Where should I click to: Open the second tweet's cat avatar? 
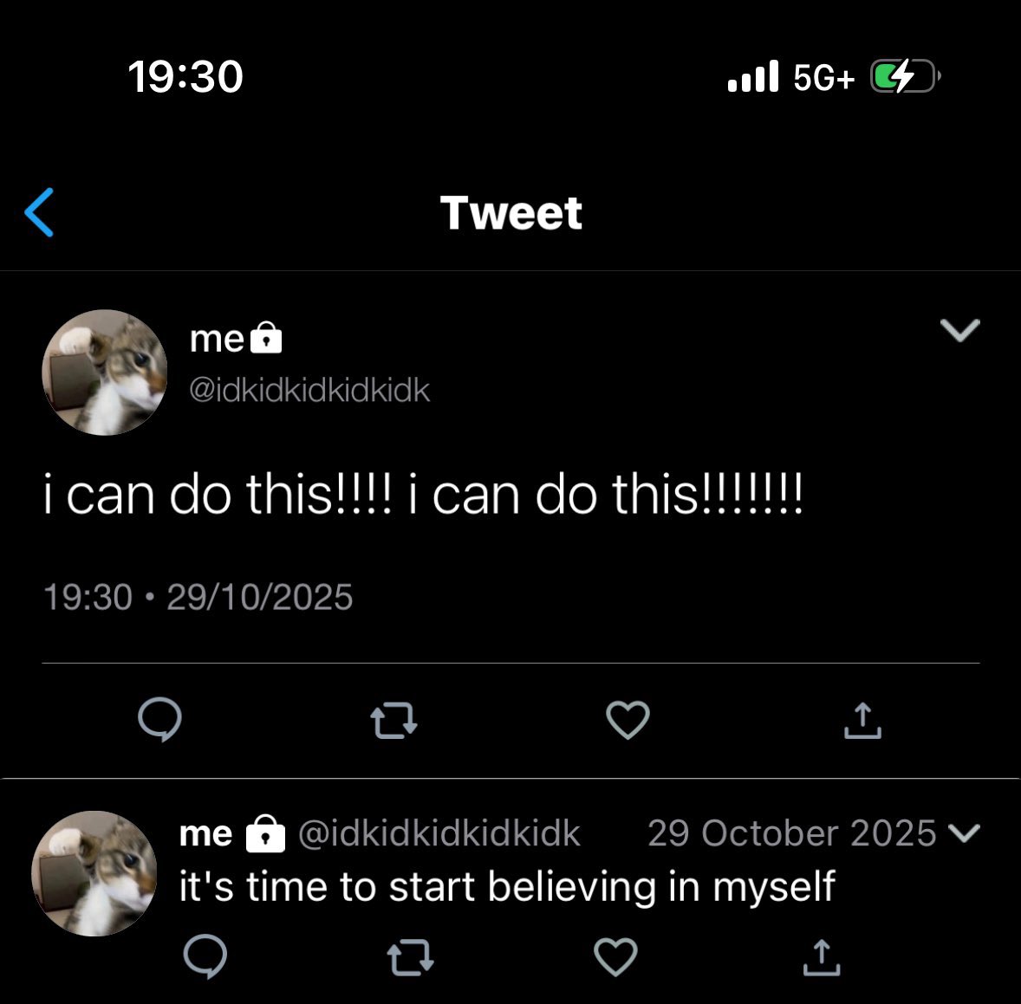coord(94,873)
